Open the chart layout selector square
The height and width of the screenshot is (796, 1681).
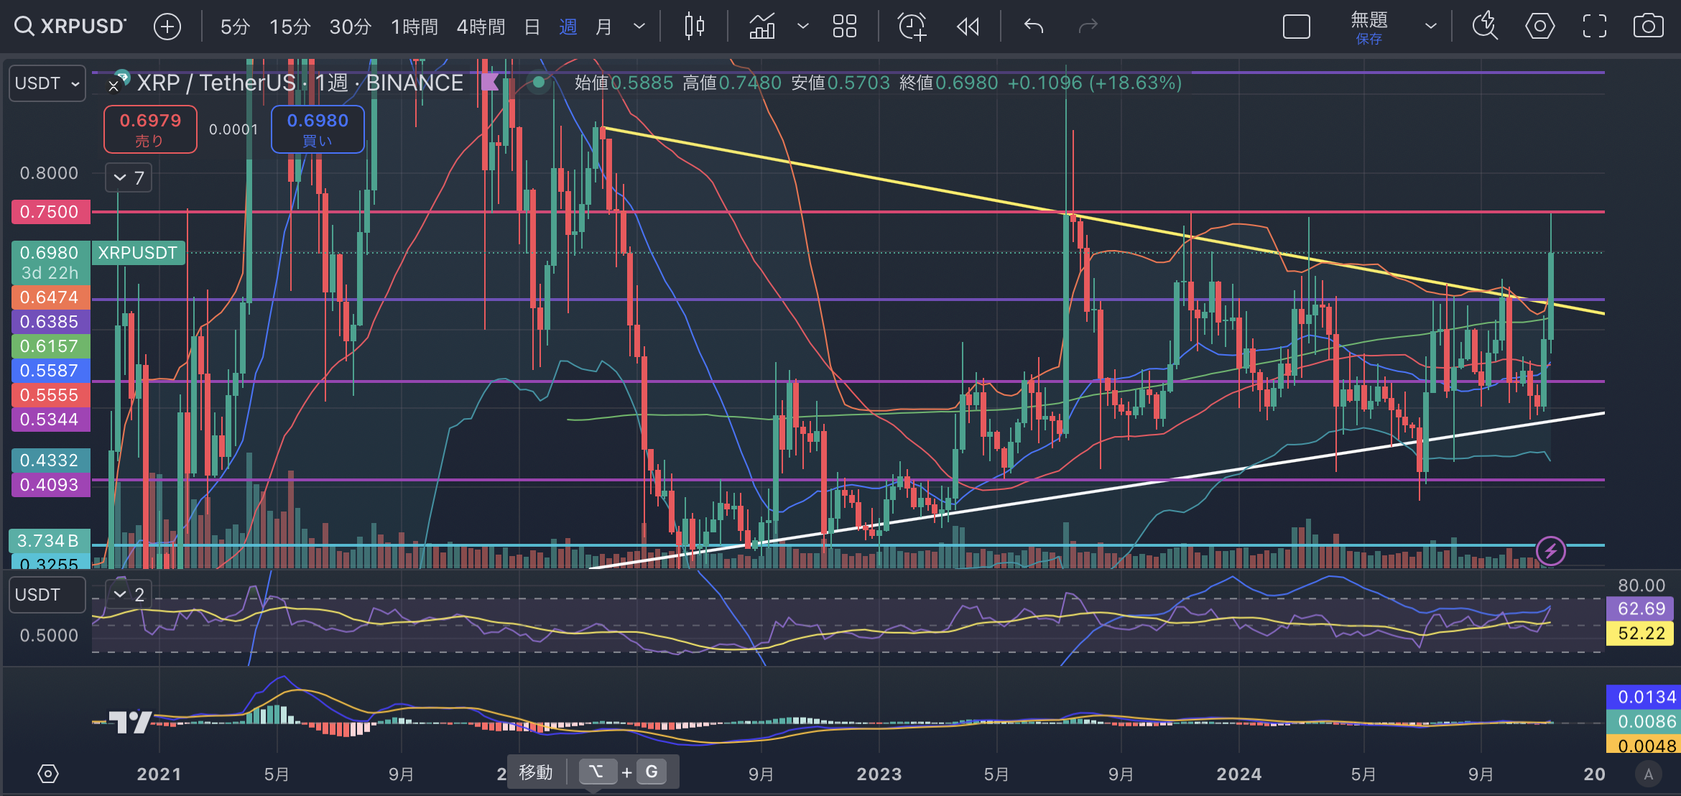point(1296,27)
